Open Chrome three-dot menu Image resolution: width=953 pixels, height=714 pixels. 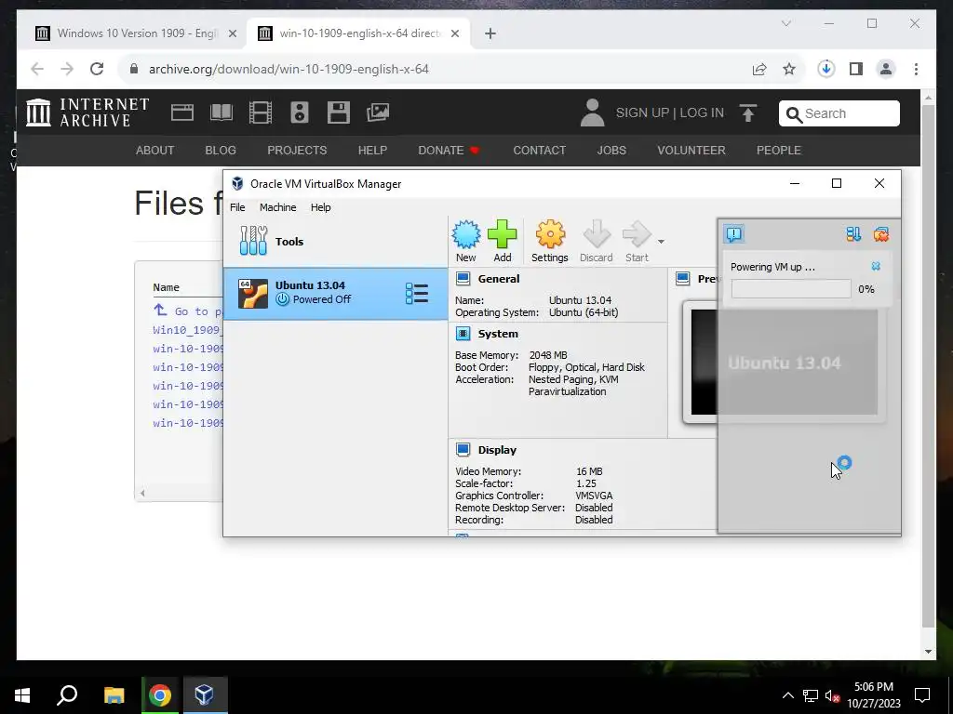pos(916,69)
